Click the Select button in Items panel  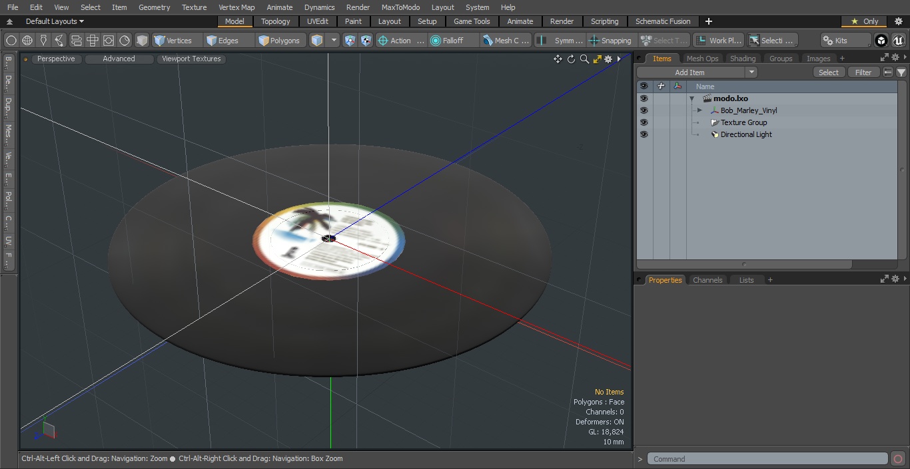pyautogui.click(x=829, y=73)
